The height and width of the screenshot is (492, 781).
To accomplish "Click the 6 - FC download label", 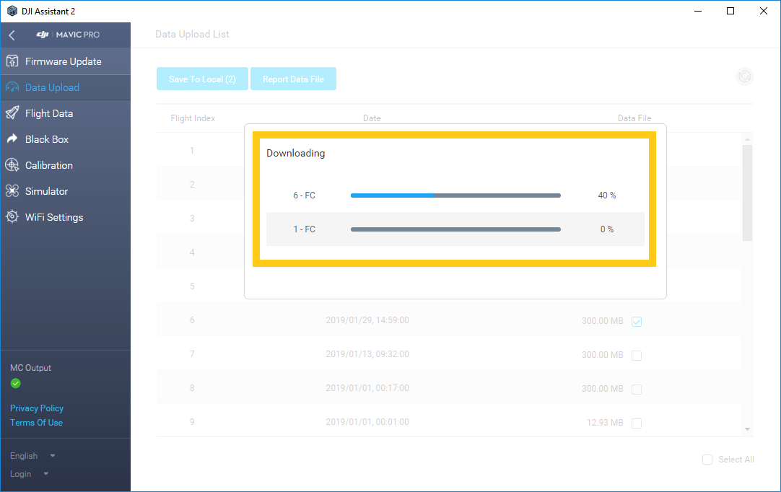I will click(x=305, y=196).
